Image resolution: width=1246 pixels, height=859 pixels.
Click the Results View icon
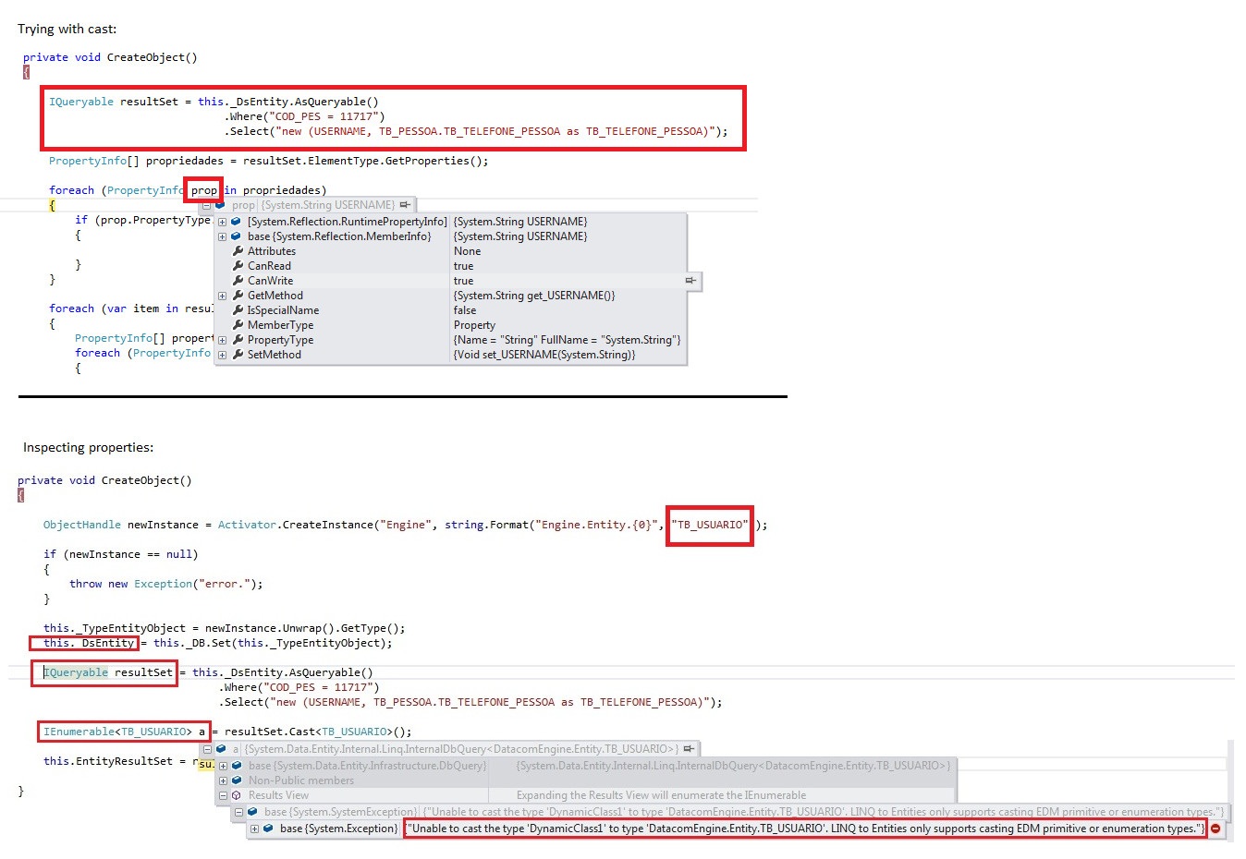click(x=237, y=795)
